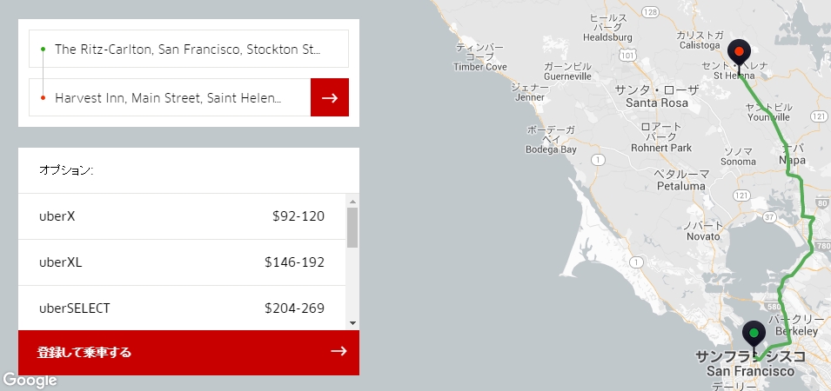The image size is (831, 391).
Task: Click the Highway 37 shield near Novato
Action: pyautogui.click(x=770, y=217)
